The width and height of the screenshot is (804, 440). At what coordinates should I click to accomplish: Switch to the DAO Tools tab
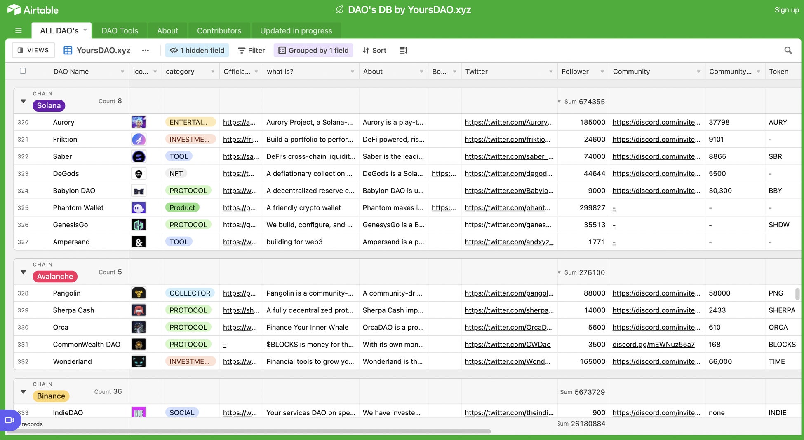point(120,30)
